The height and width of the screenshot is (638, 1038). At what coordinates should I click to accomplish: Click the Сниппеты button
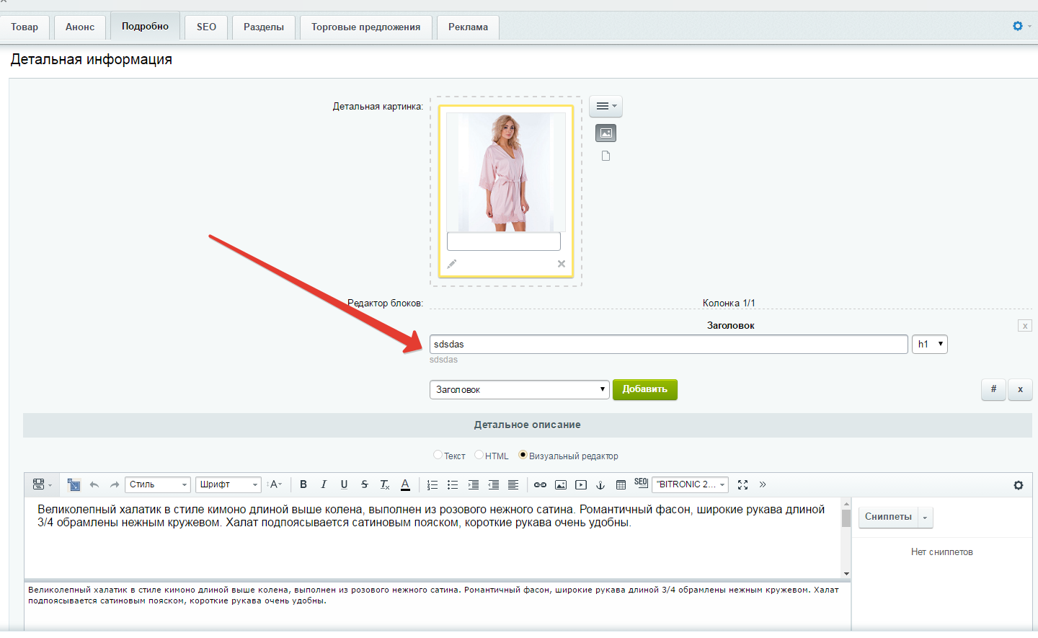pos(889,518)
